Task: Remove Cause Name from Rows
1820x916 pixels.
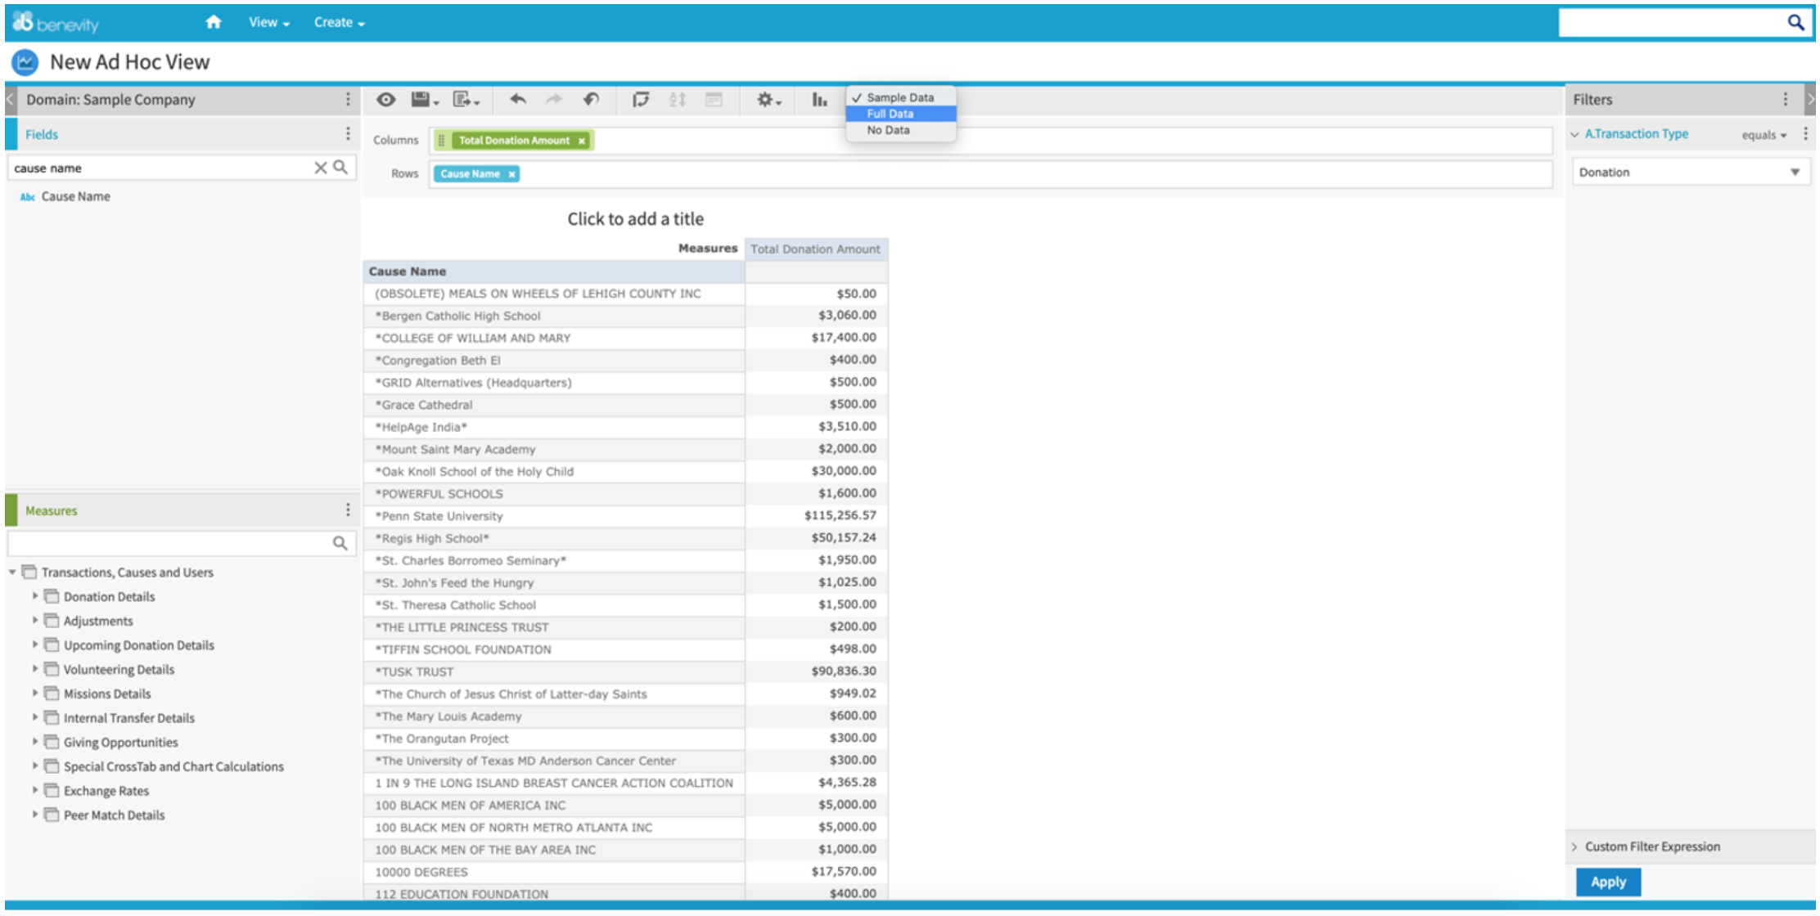Action: [x=511, y=174]
